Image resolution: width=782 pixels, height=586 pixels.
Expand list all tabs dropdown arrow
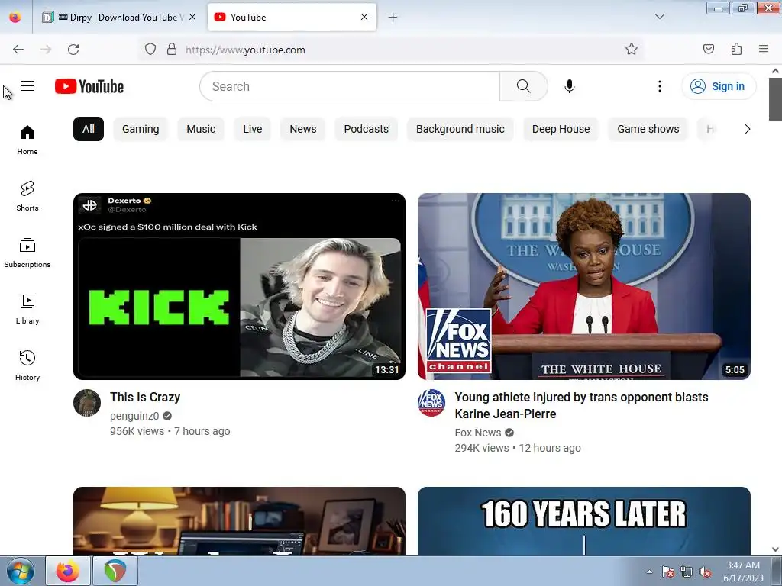[x=660, y=17]
